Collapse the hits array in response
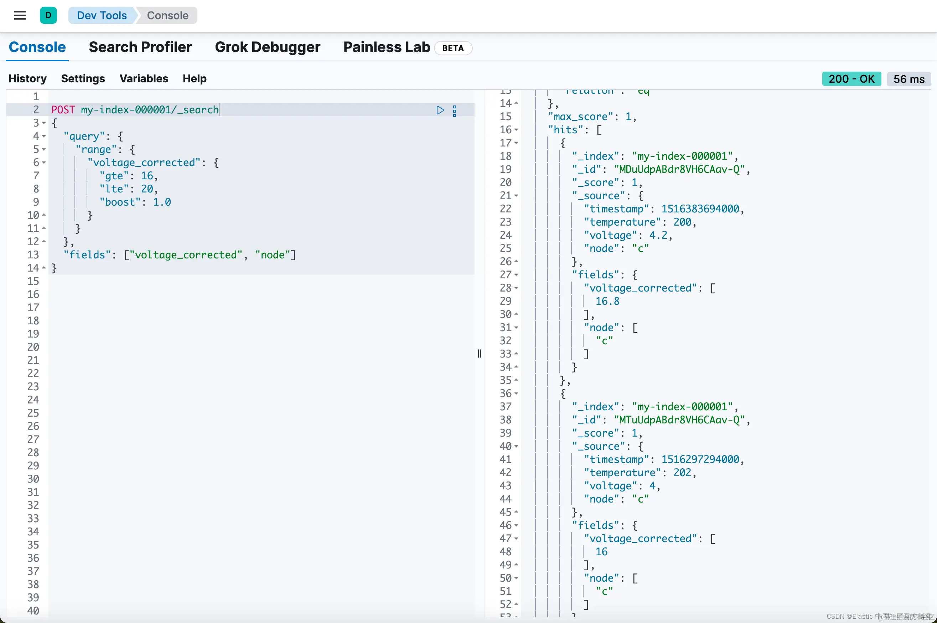 [516, 130]
